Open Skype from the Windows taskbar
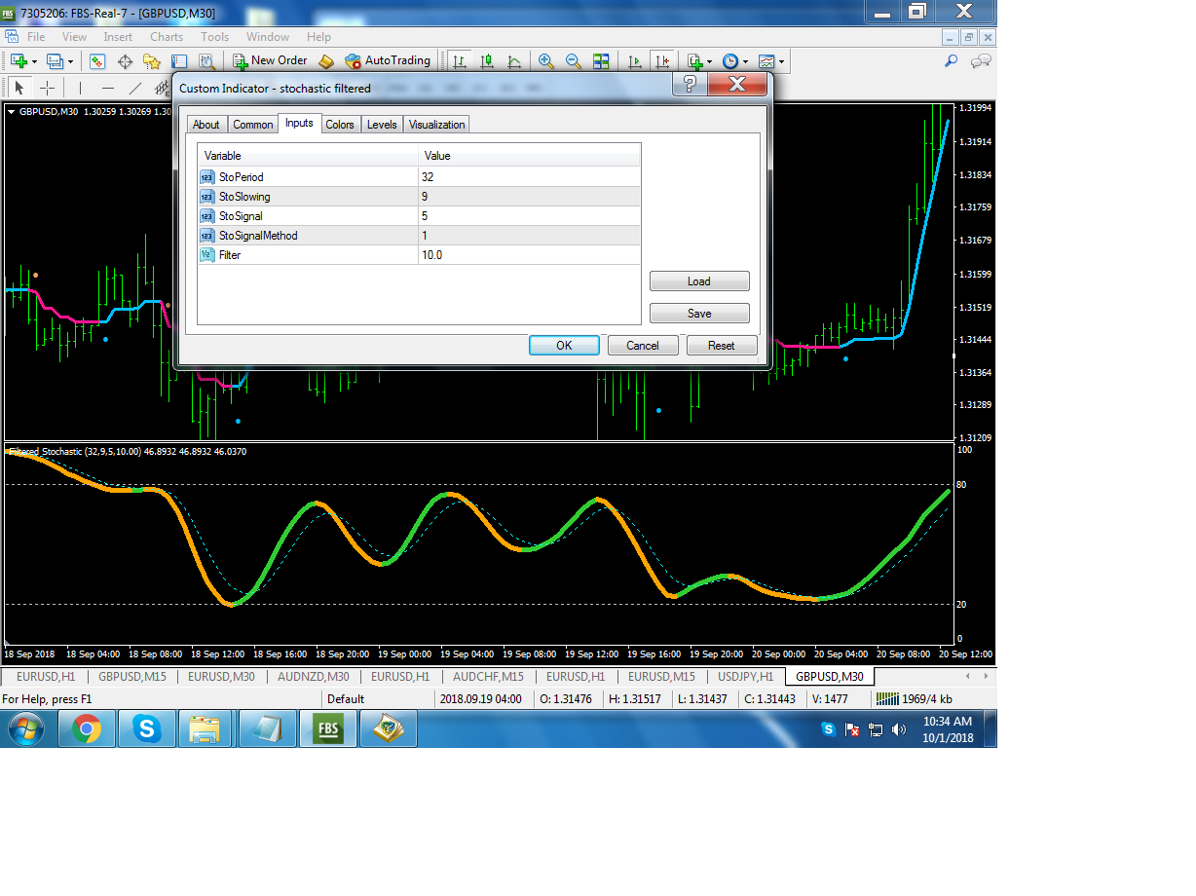 click(147, 728)
